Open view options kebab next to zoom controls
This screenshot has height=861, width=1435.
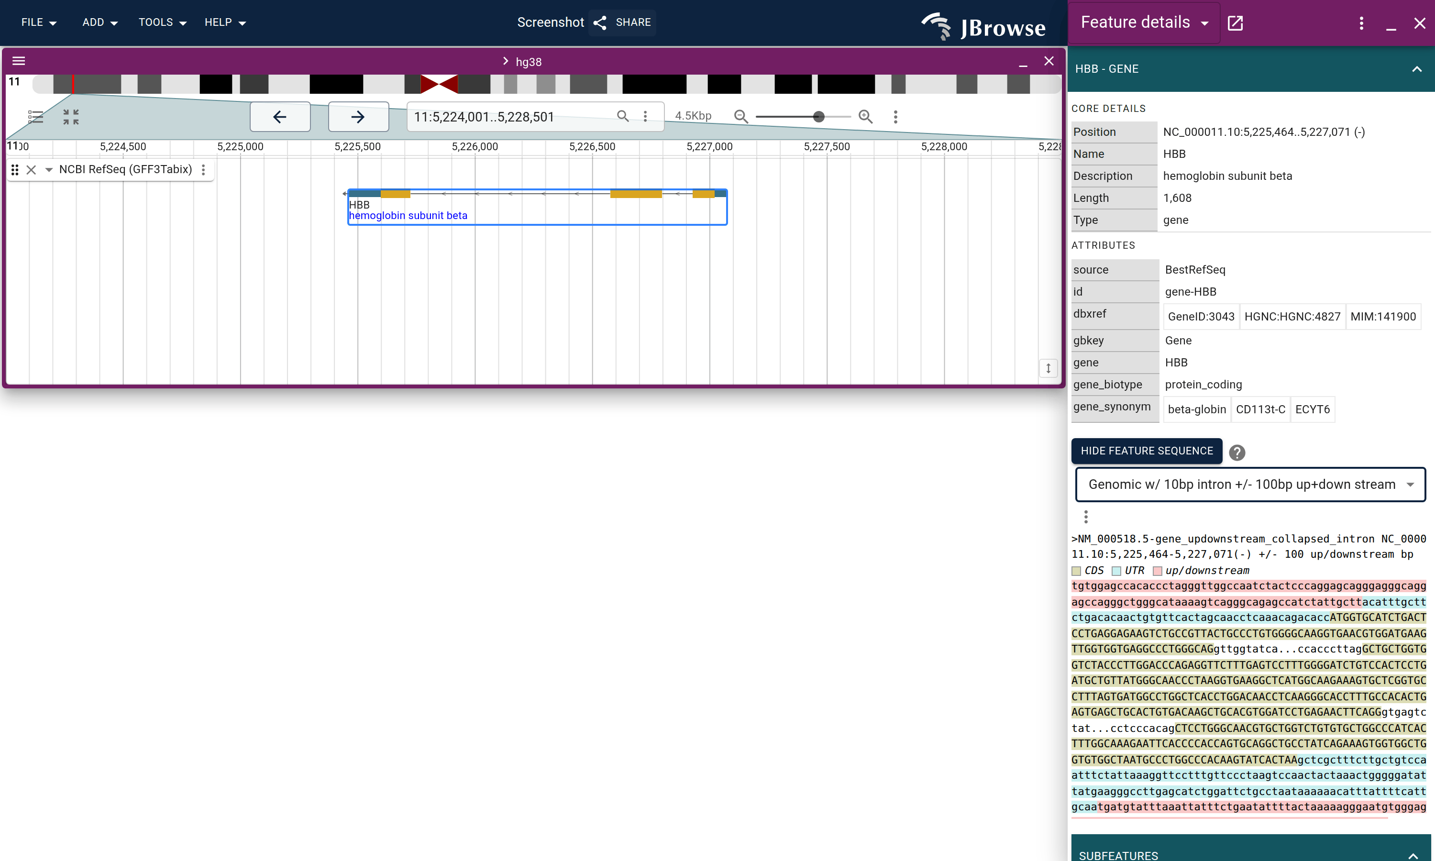pyautogui.click(x=895, y=117)
